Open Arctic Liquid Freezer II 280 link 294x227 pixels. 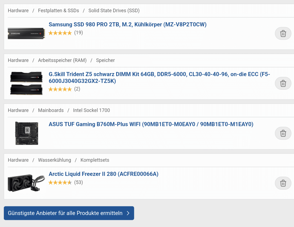tap(103, 174)
